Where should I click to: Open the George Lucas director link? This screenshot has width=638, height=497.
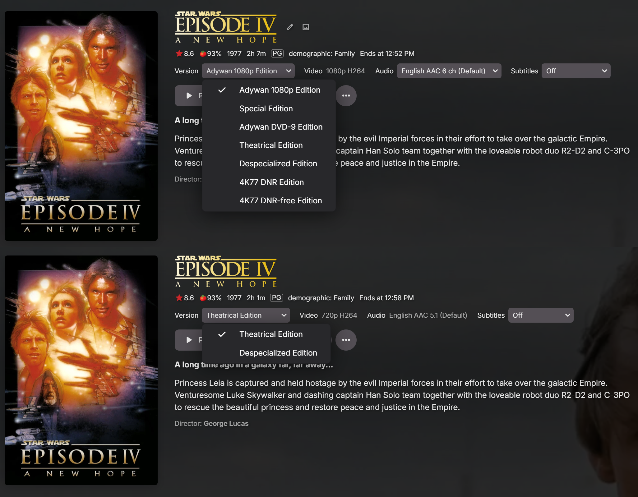pos(226,424)
